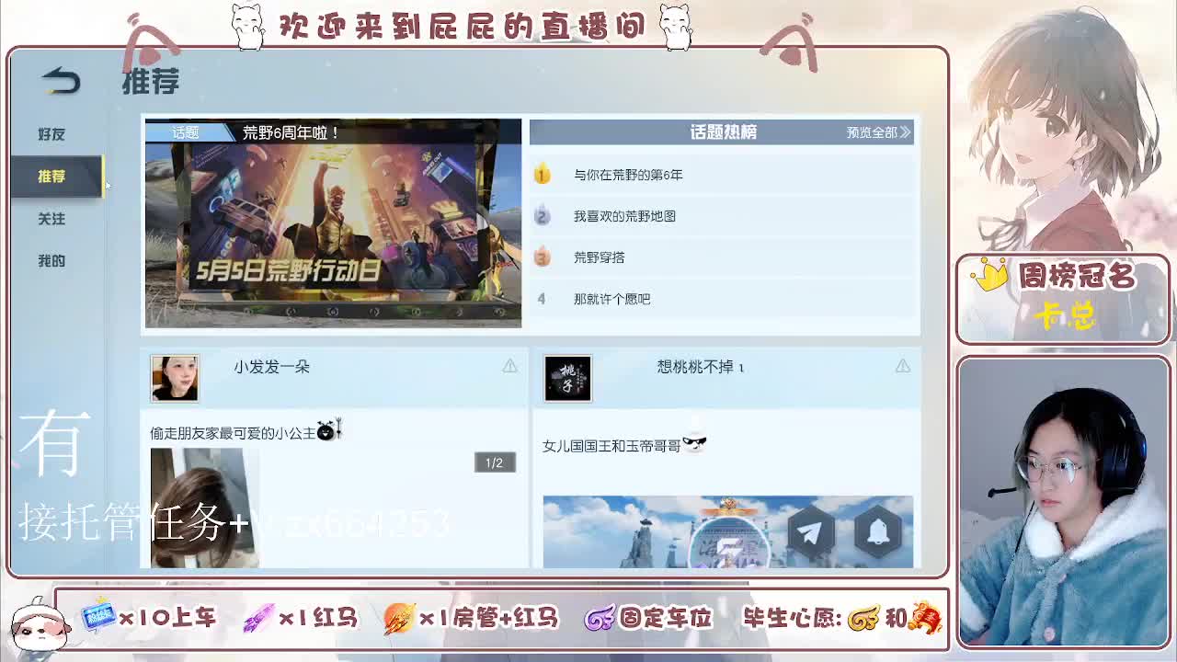This screenshot has width=1177, height=662.
Task: Report 想桃桃不掉 post via warning icon
Action: pyautogui.click(x=902, y=366)
